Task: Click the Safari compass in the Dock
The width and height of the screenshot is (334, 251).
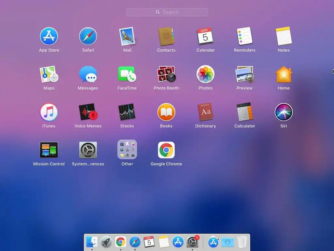Action: (135, 242)
